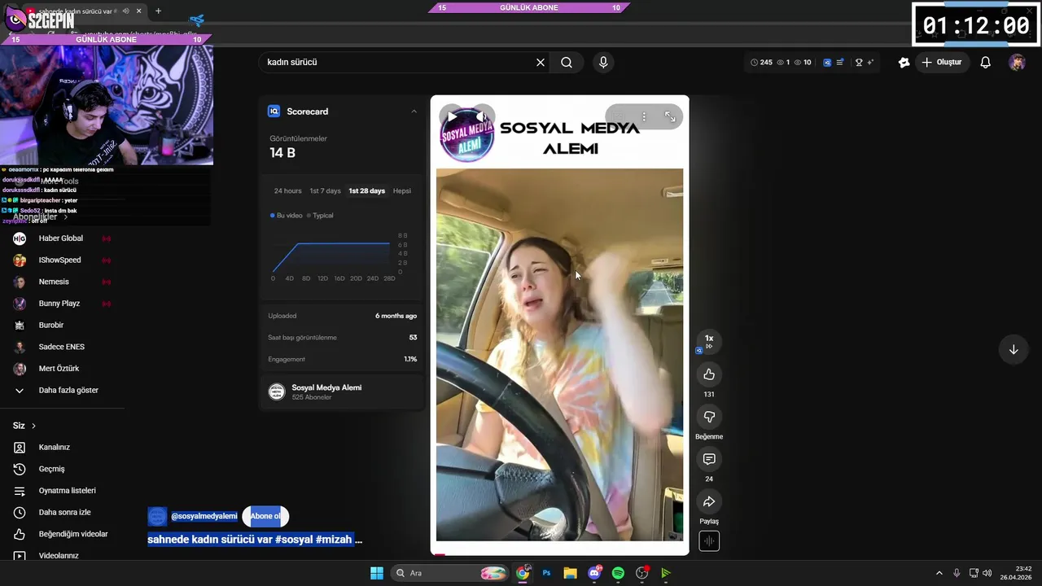1042x586 pixels.
Task: Click the flower-shaped icon beside Oluştur
Action: pyautogui.click(x=904, y=63)
